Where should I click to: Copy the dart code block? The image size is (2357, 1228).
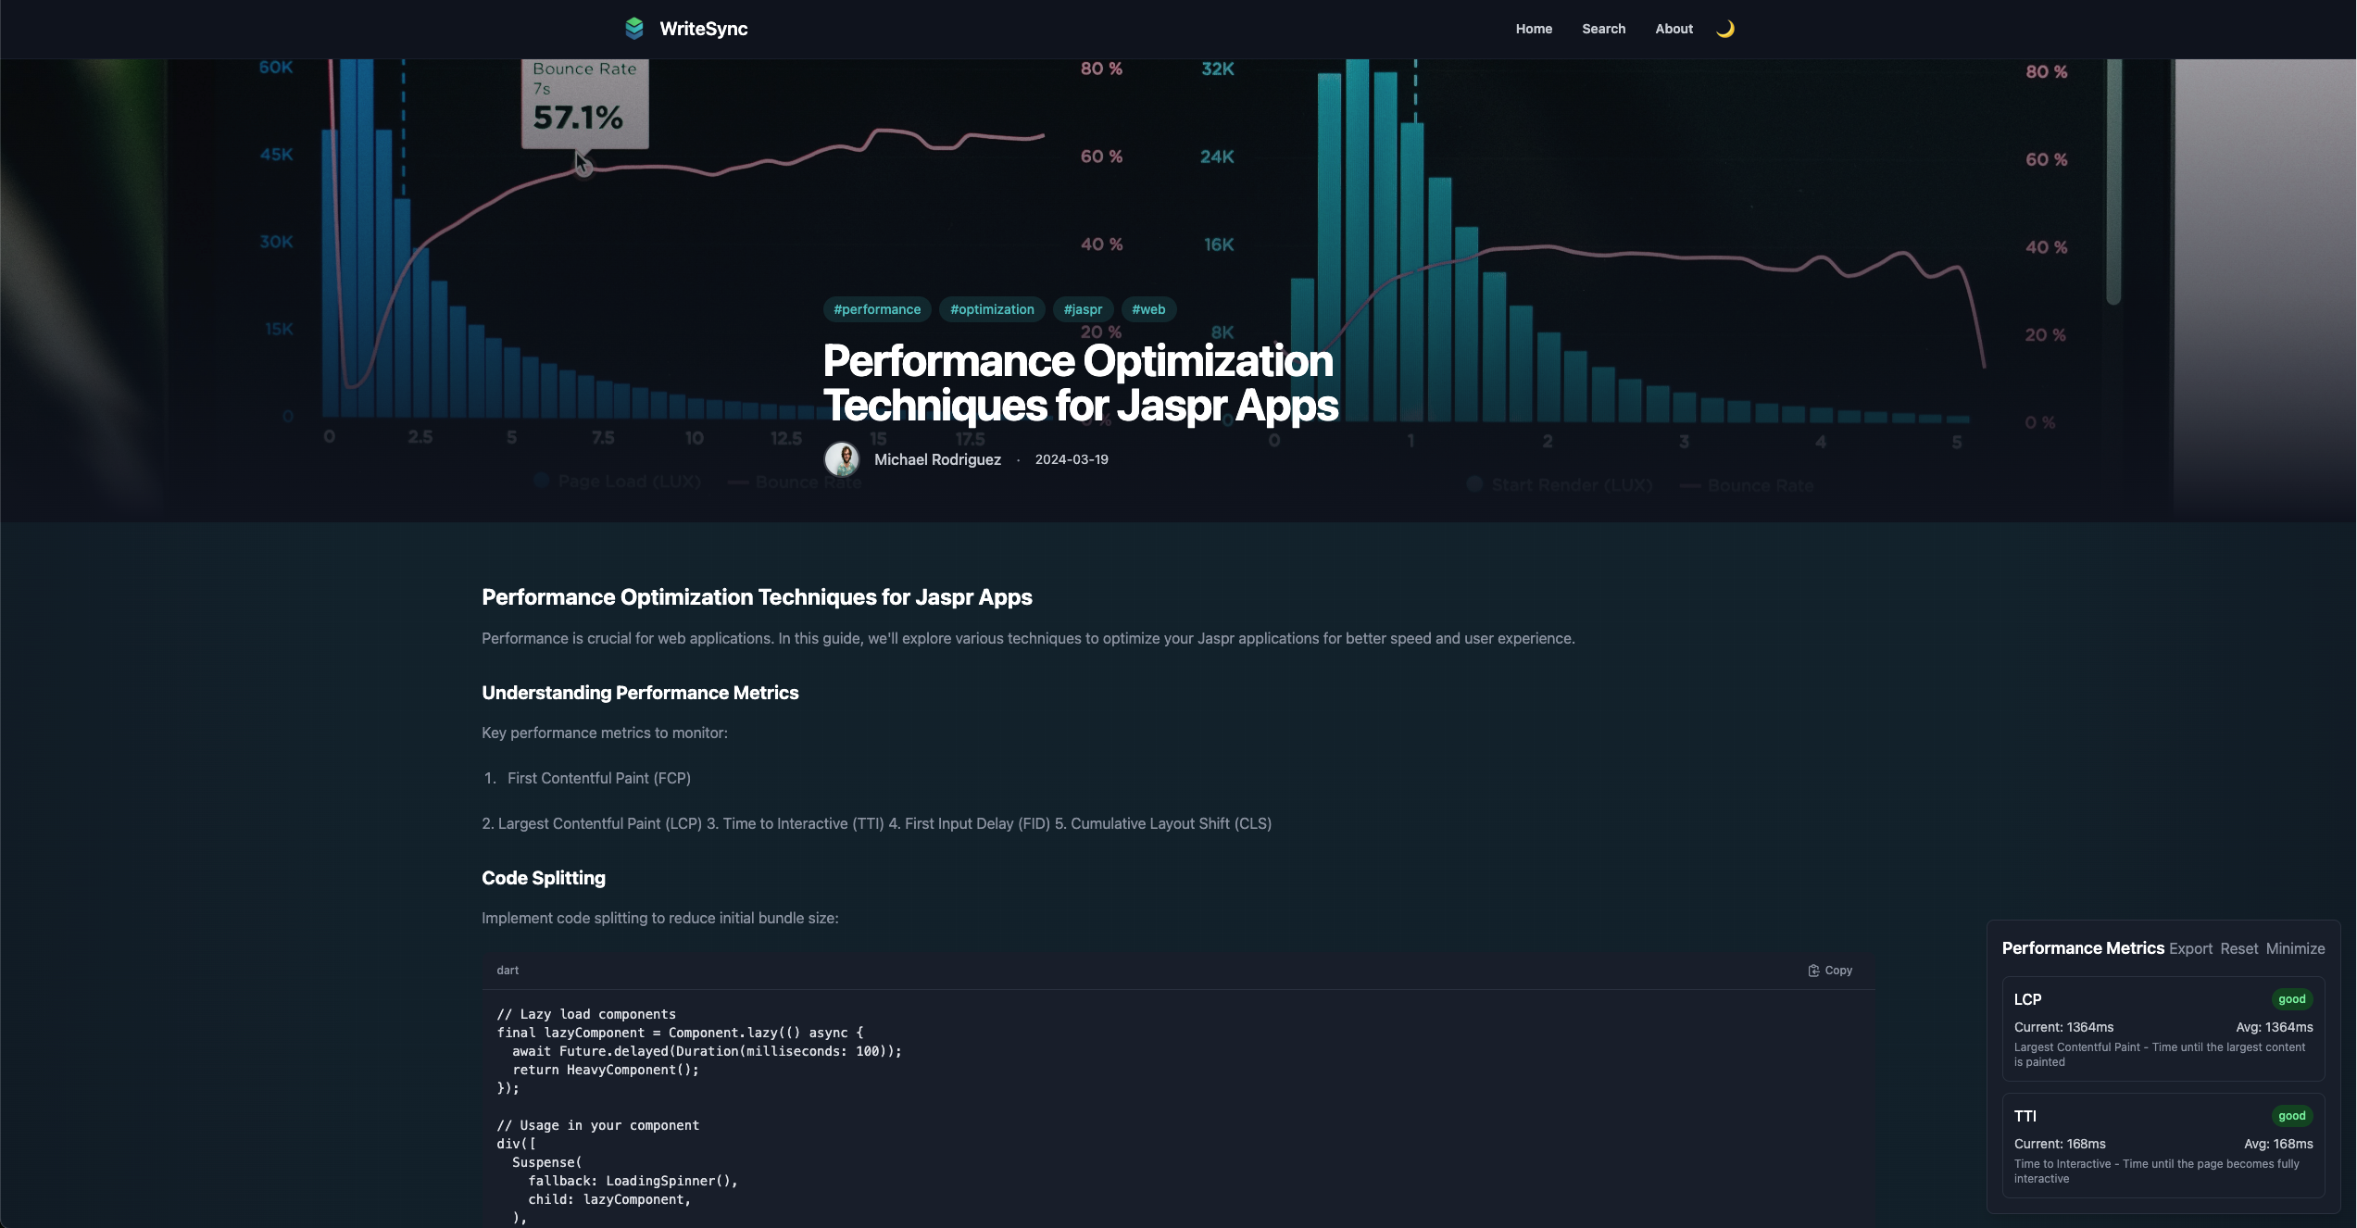point(1830,971)
